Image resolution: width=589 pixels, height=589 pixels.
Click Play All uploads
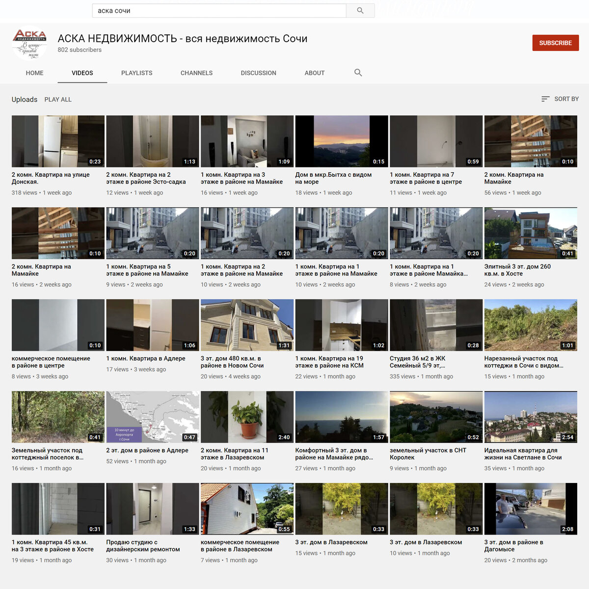58,100
